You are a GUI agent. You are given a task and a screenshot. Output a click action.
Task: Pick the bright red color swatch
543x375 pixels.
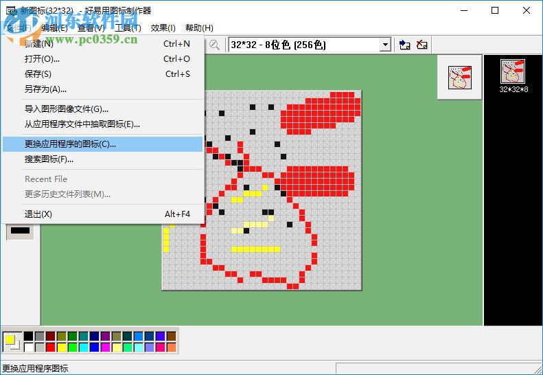[51, 347]
